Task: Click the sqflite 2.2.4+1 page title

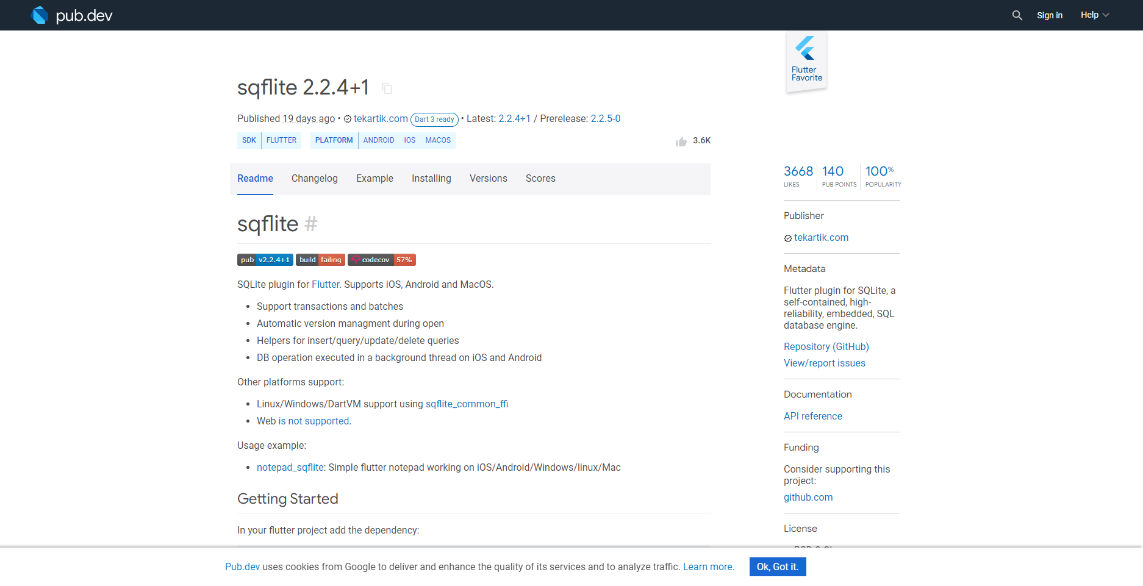Action: click(303, 87)
